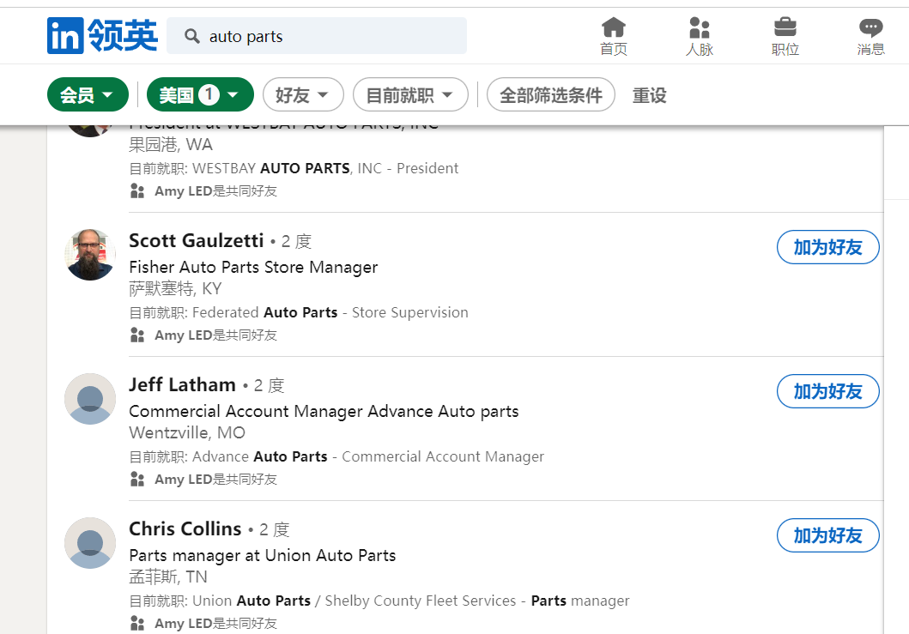The height and width of the screenshot is (634, 909).
Task: View Chris Collins's default avatar
Action: [x=90, y=543]
